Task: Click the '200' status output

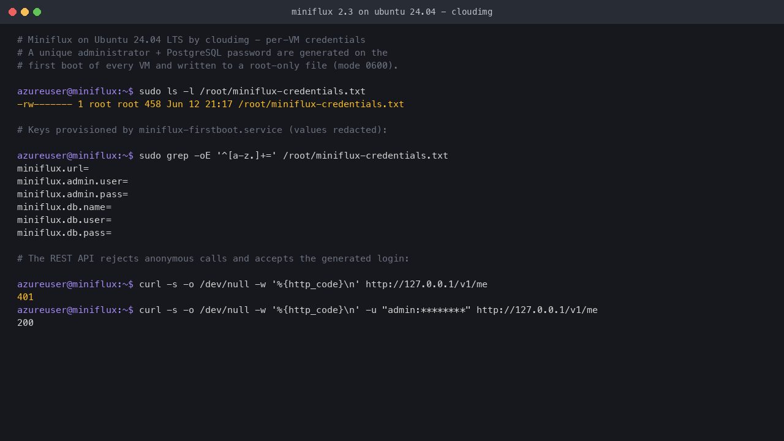Action: click(x=25, y=323)
